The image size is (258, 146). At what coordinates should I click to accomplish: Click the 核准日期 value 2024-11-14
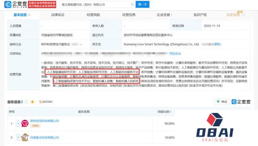point(212,26)
